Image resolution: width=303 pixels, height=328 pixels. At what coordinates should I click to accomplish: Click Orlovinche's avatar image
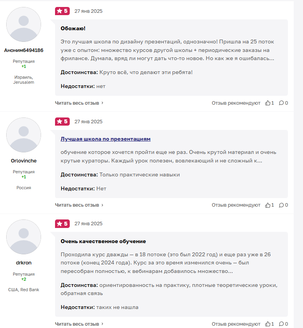point(24,135)
